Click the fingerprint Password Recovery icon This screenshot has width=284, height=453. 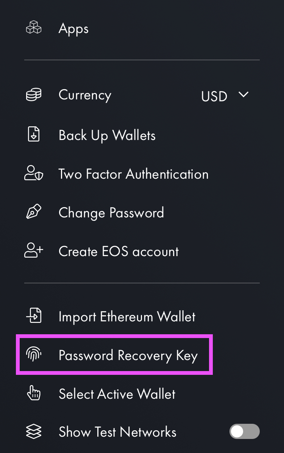point(34,354)
